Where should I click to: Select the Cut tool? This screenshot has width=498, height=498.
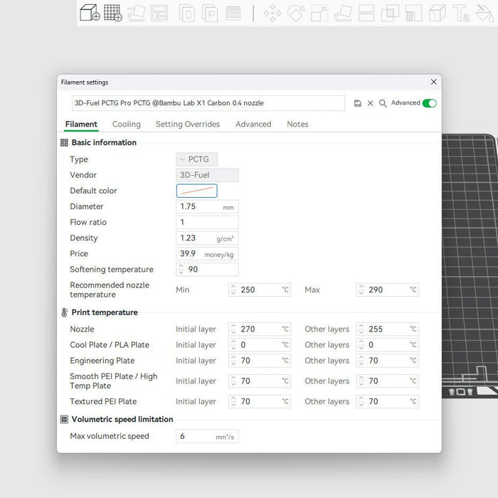(x=366, y=13)
